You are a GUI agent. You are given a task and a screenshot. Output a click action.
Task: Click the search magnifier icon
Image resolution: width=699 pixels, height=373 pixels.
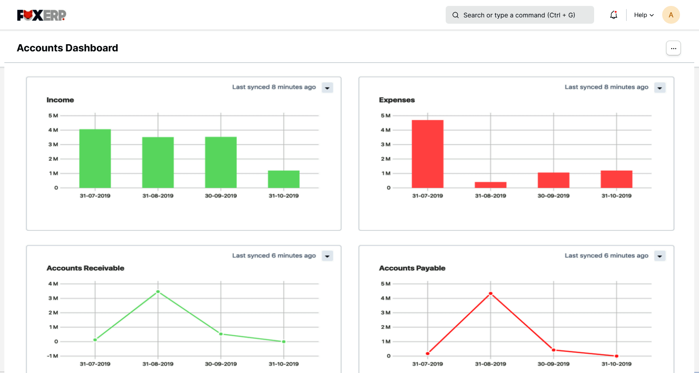click(456, 15)
